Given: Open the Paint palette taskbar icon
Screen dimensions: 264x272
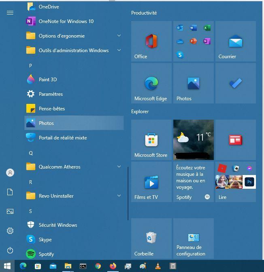Looking at the screenshot, I should pos(143,266).
